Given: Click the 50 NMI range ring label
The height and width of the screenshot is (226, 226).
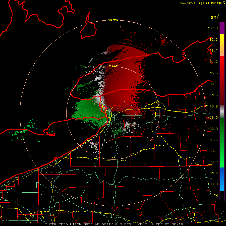Looking at the screenshot, I should tap(113, 67).
